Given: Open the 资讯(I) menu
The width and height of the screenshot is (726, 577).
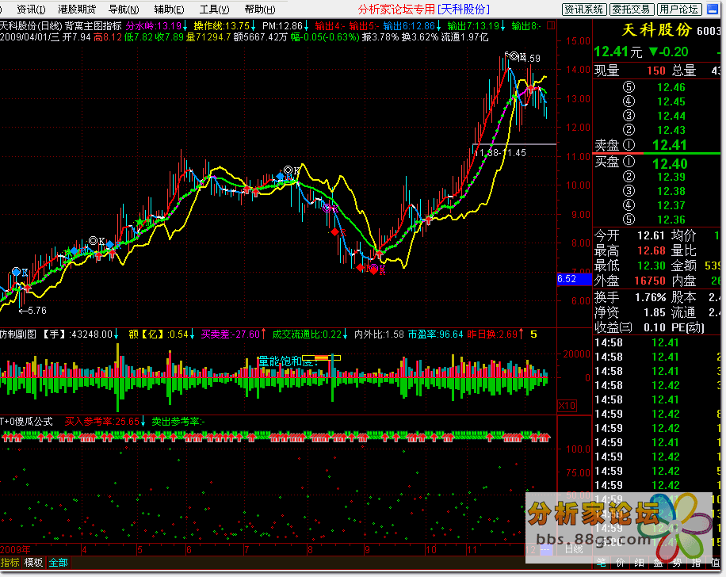Looking at the screenshot, I should [x=31, y=10].
